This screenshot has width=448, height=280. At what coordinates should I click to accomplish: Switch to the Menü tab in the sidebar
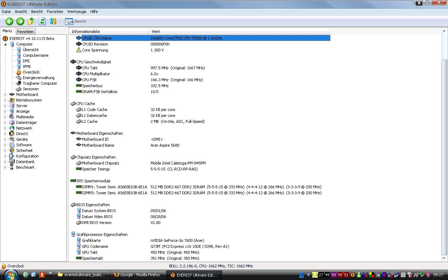tap(7, 31)
